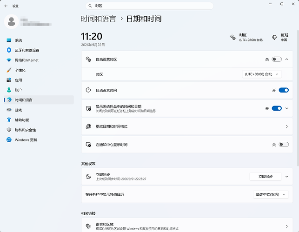Open the 系统 settings category

[x=39, y=40]
